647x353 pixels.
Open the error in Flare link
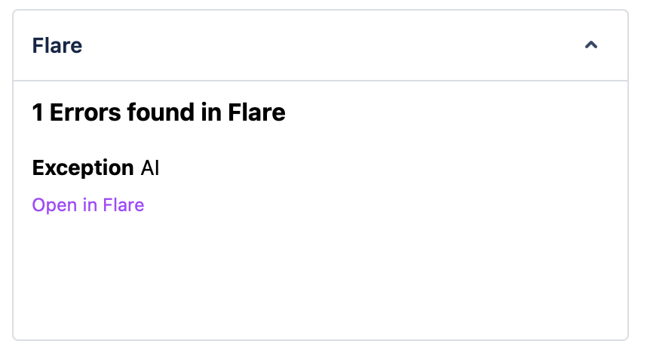[x=88, y=205]
